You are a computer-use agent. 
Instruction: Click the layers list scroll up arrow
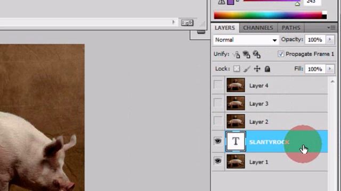332,81
